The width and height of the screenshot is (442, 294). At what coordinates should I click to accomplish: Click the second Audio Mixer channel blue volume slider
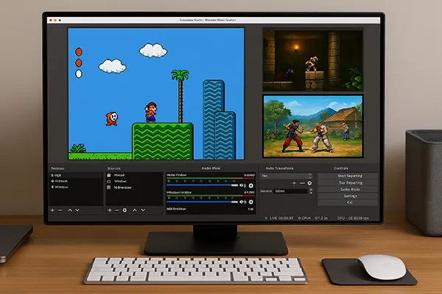click(x=203, y=202)
